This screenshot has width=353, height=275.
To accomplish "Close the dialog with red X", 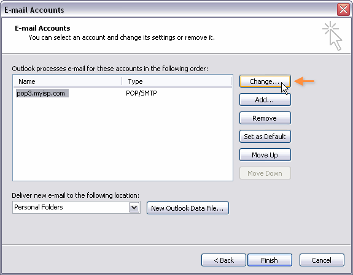I will [343, 10].
